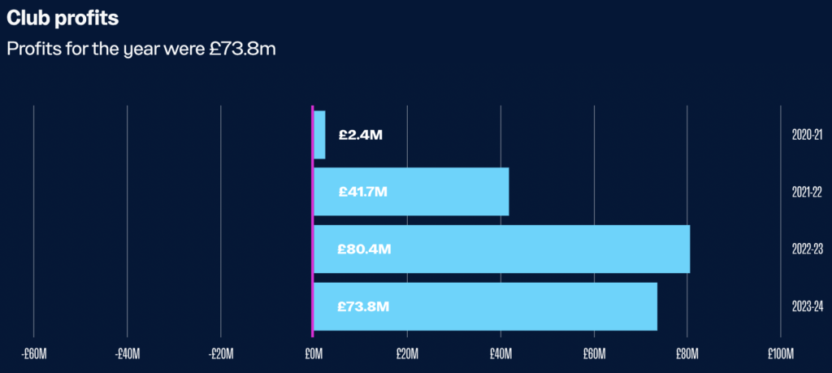The height and width of the screenshot is (373, 832).
Task: Click the -£20M axis label
Action: [x=221, y=353]
